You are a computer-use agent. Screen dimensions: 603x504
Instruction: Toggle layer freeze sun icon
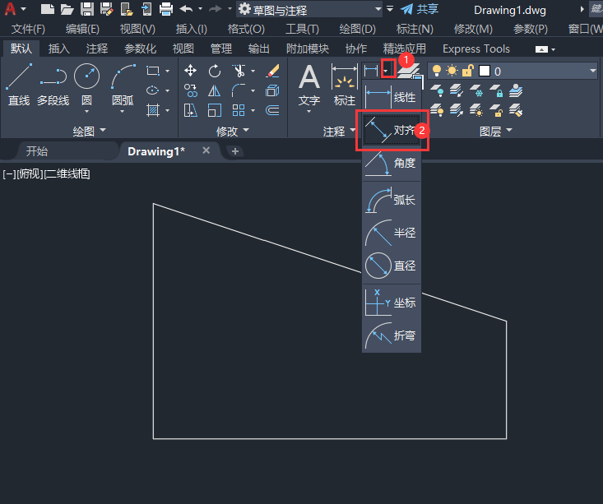(452, 72)
